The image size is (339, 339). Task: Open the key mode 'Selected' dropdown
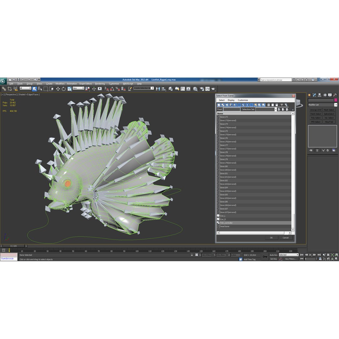(x=288, y=255)
